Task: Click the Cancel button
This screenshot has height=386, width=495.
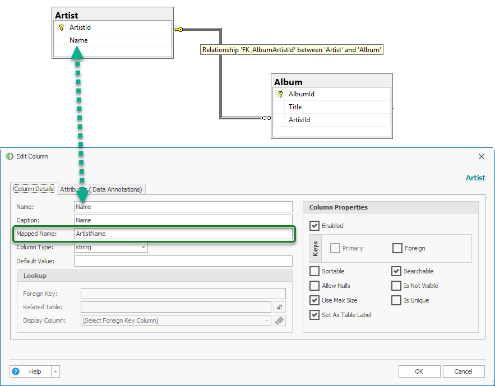Action: [x=464, y=371]
